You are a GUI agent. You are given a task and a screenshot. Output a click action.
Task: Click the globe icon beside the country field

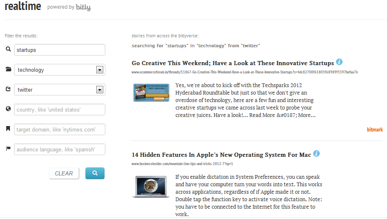coord(8,109)
